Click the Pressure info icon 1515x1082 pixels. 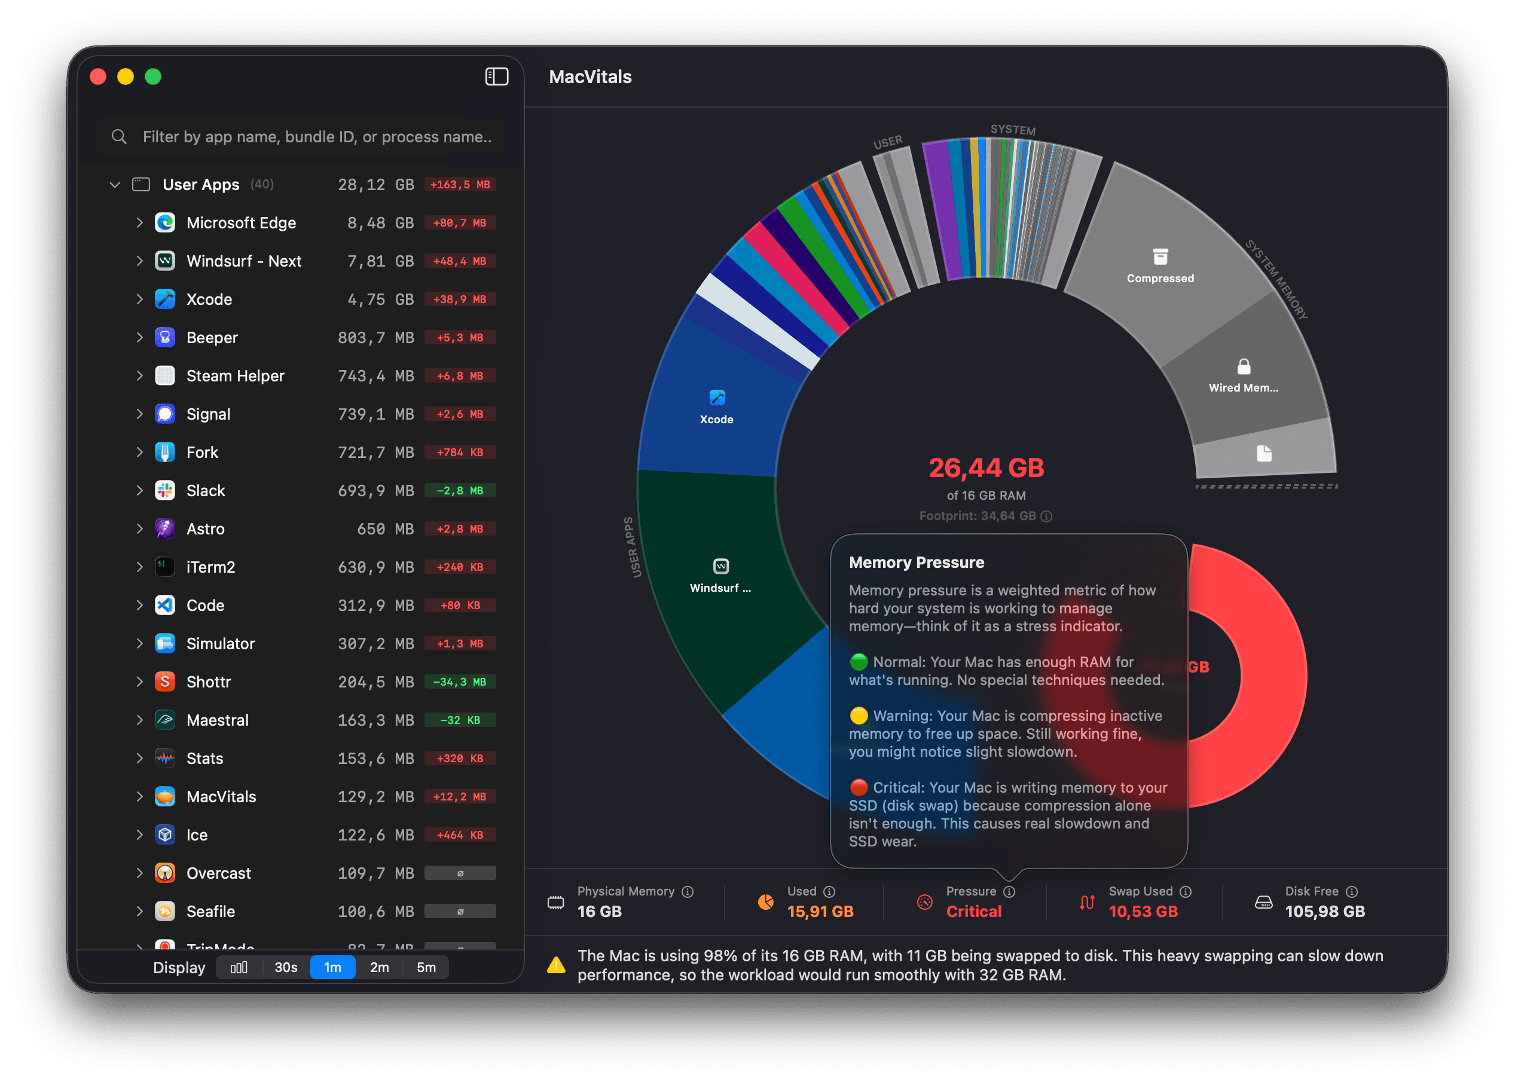tap(1009, 891)
